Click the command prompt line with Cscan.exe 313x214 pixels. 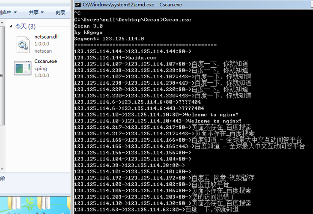tap(133, 20)
